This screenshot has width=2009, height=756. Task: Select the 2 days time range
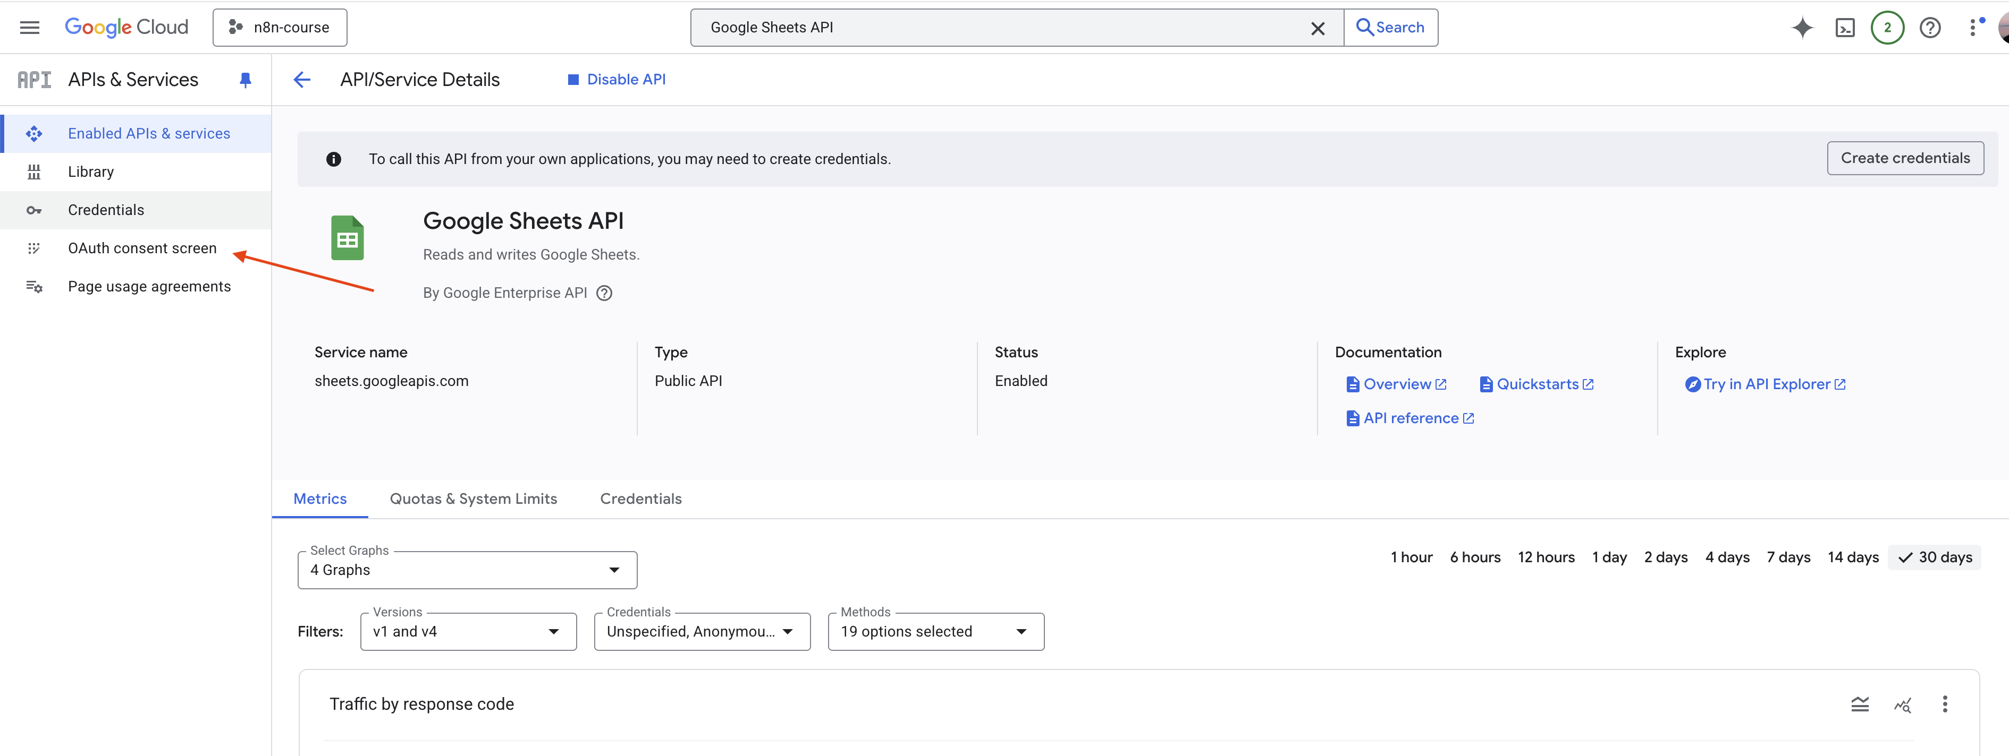(1666, 557)
